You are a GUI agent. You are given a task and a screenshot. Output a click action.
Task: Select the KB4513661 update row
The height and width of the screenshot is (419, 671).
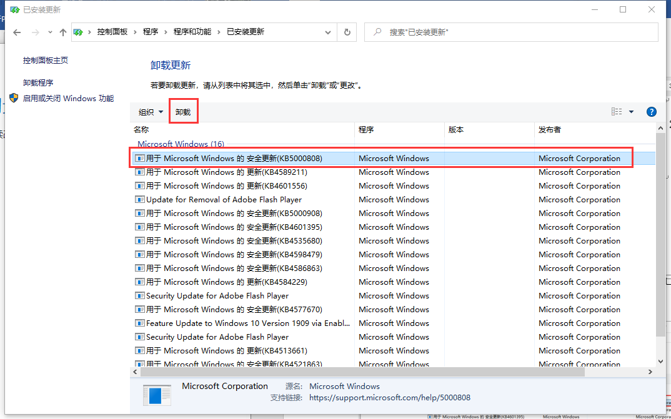(x=393, y=350)
